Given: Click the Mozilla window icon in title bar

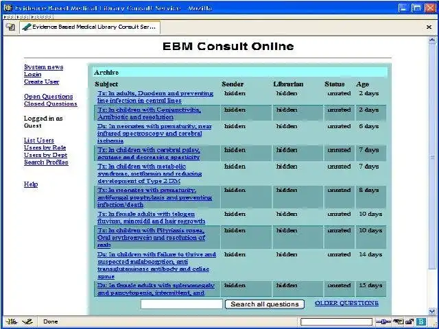Looking at the screenshot, I should coord(8,8).
